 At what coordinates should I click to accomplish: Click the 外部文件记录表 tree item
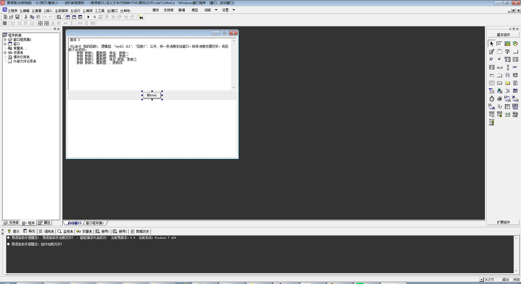click(x=25, y=61)
